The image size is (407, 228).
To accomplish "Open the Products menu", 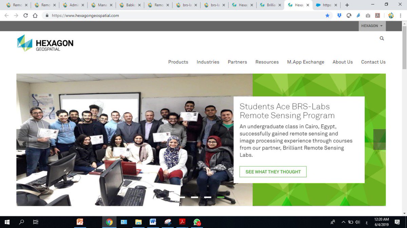I will click(178, 62).
